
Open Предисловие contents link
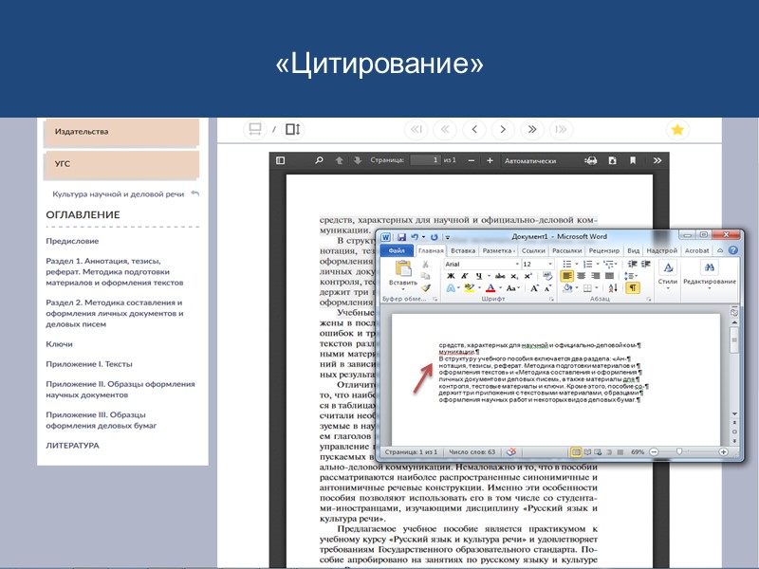[x=72, y=241]
